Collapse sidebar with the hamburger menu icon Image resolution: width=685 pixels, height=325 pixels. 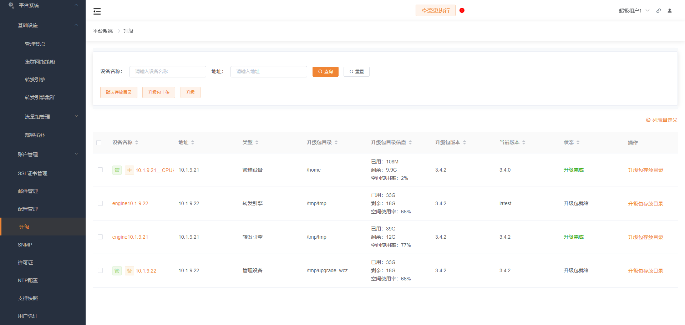coord(97,11)
